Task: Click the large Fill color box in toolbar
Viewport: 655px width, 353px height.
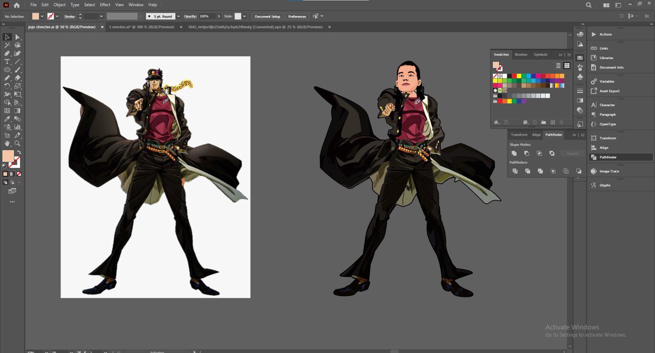Action: 8,156
